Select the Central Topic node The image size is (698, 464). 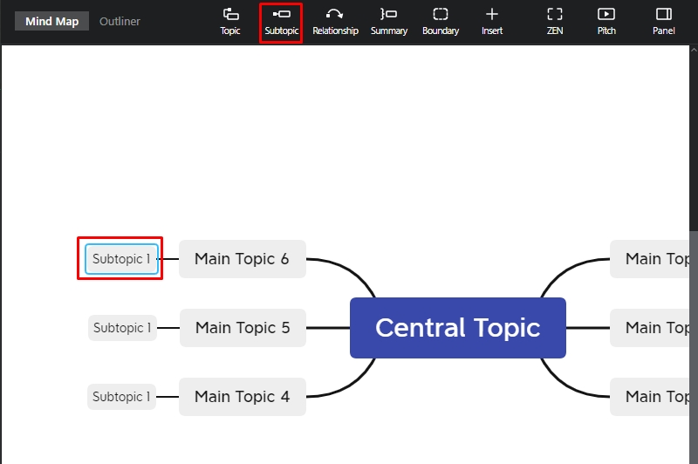coord(457,328)
